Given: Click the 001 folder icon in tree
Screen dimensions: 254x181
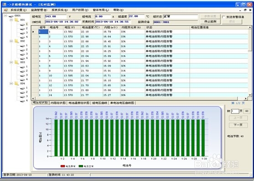Looking at the screenshot, I should coord(17,20).
